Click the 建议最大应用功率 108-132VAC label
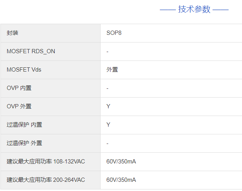This screenshot has height=191, width=242. pos(46,162)
